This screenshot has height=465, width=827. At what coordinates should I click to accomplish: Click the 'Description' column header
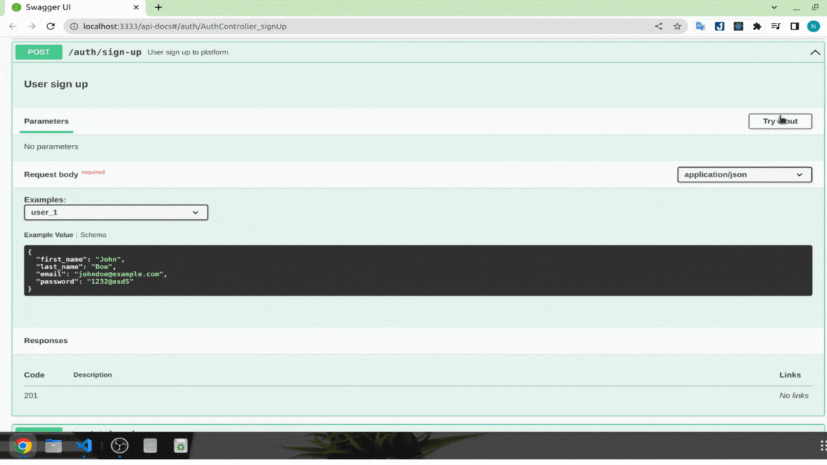(x=93, y=375)
